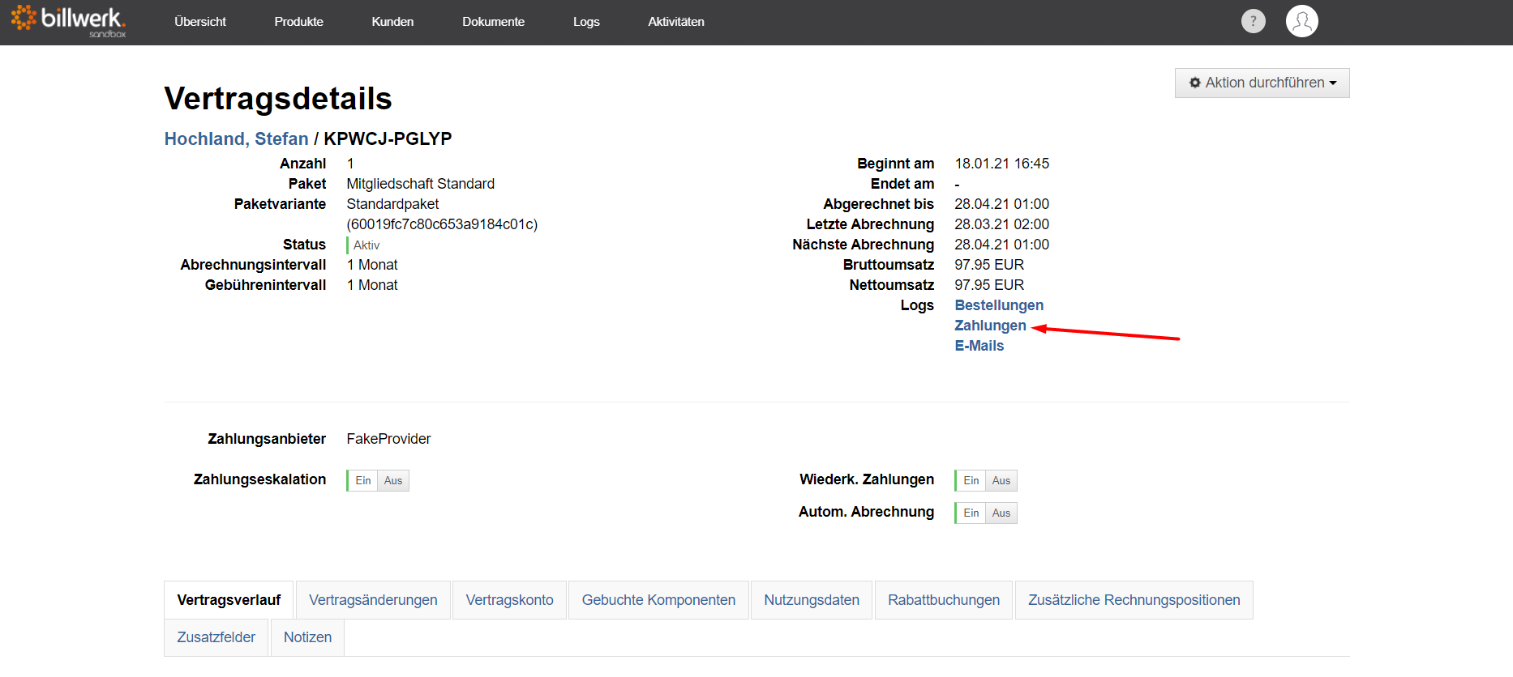Open the Aktion durchführen dropdown

[1262, 83]
